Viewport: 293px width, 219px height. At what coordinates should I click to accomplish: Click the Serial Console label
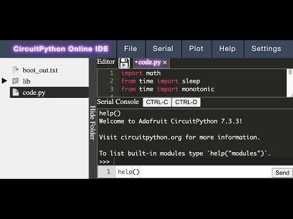pyautogui.click(x=118, y=102)
